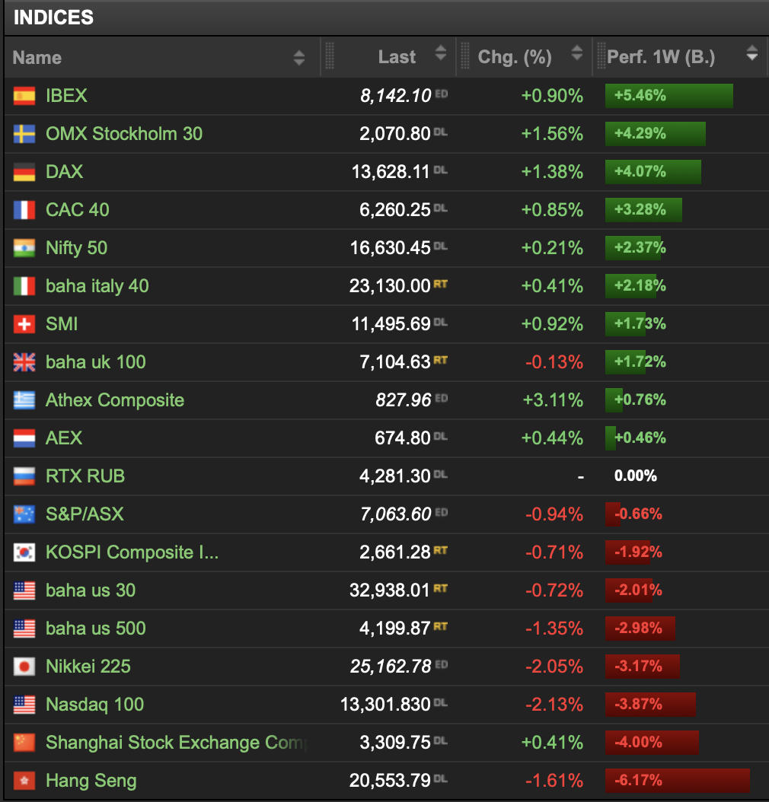Open the Nifty 50 index
This screenshot has width=769, height=802.
tap(77, 248)
